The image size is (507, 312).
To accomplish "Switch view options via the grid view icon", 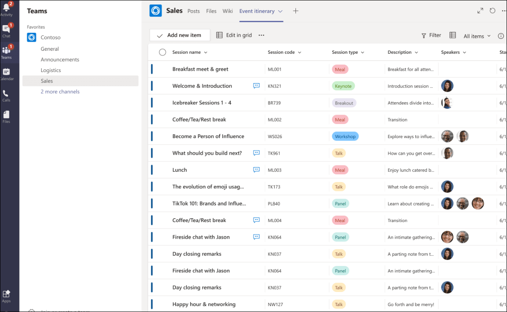I will 453,35.
